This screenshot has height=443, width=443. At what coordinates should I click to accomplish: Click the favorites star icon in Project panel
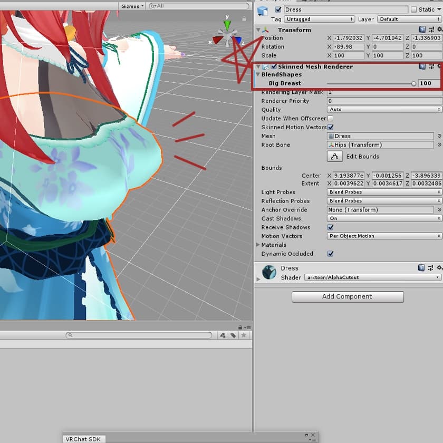[243, 335]
